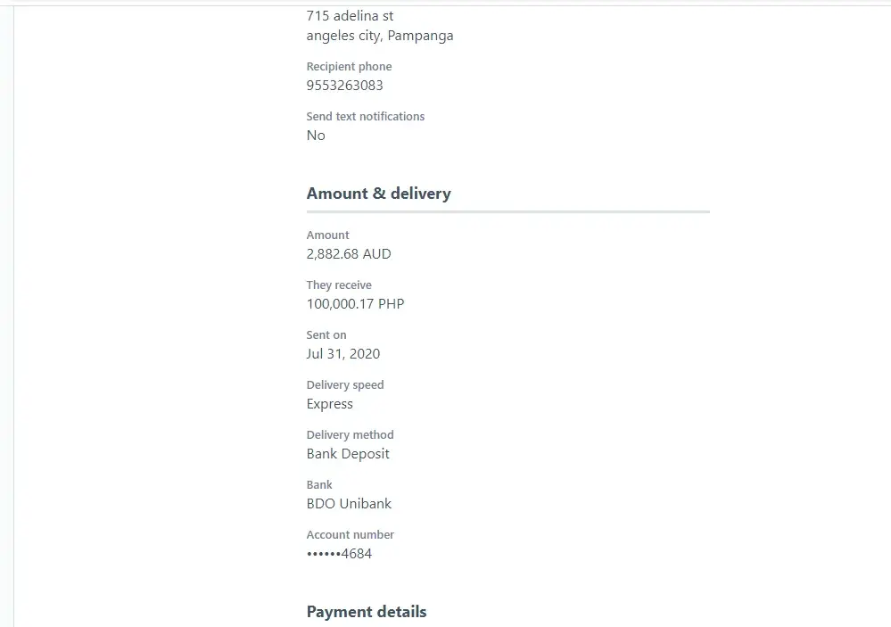Click the Sent on label

pos(326,335)
